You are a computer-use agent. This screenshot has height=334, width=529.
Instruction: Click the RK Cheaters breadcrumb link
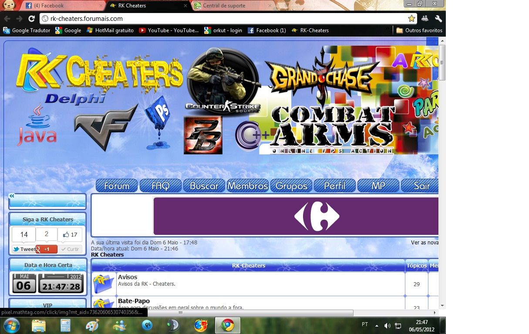[x=107, y=255]
